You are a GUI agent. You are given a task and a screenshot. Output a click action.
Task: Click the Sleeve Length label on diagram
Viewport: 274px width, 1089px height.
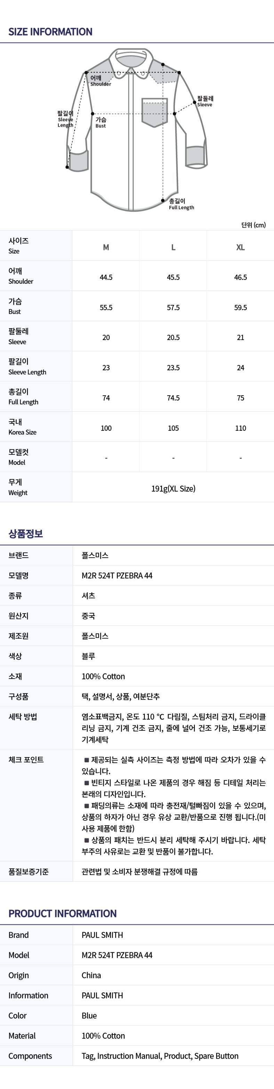(x=65, y=119)
